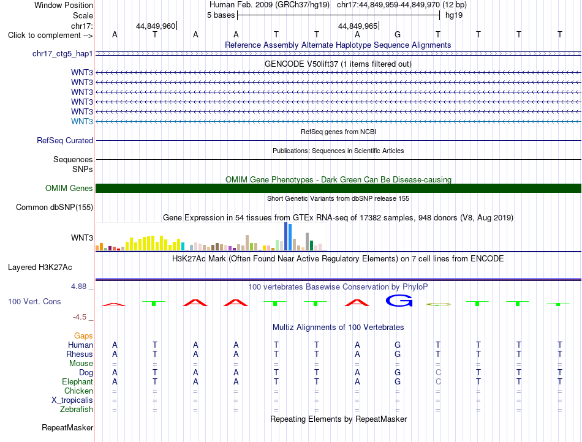The width and height of the screenshot is (582, 442).
Task: Select the Zebrafish species label
Action: tap(77, 410)
